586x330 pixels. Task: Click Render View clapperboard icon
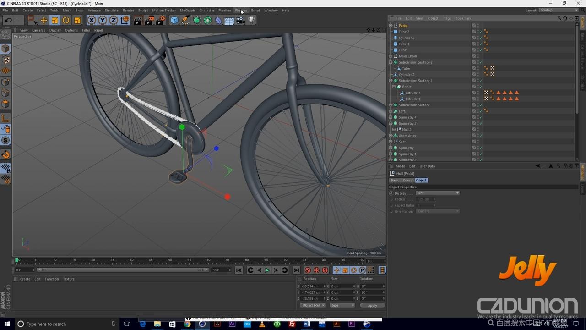138,20
